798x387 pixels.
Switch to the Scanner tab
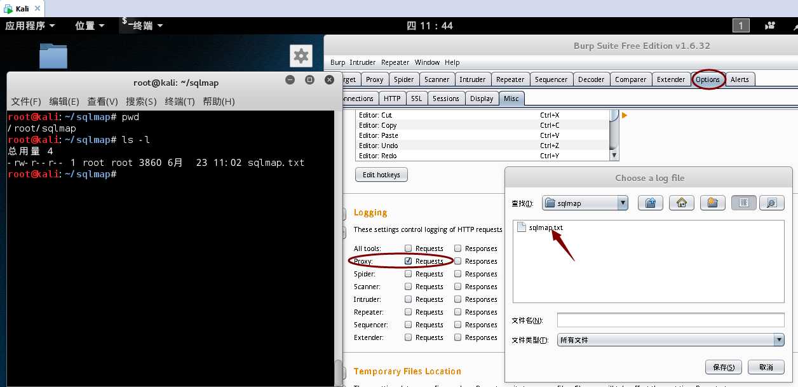click(436, 79)
